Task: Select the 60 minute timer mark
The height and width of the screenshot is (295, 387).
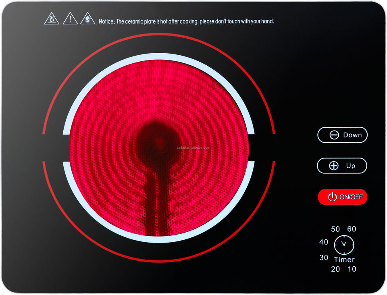Action: 352,229
